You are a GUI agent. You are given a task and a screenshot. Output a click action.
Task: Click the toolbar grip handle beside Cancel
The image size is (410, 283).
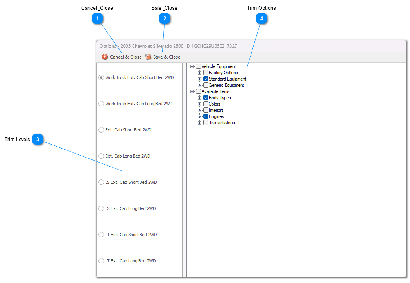(x=98, y=57)
